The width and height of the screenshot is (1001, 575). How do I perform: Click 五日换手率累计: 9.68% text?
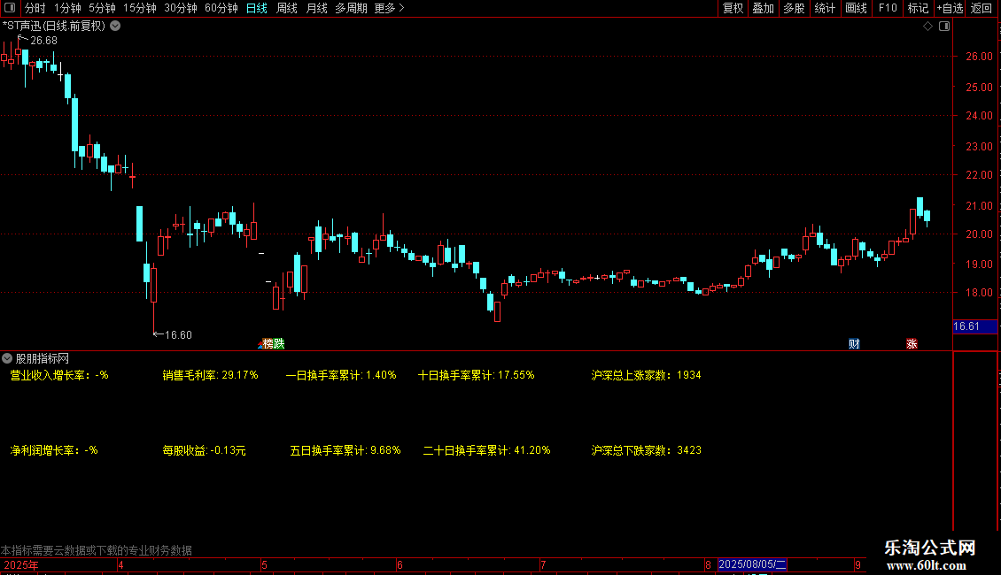tap(345, 450)
